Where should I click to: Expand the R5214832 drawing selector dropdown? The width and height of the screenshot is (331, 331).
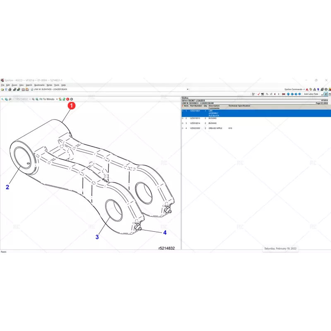[29, 99]
